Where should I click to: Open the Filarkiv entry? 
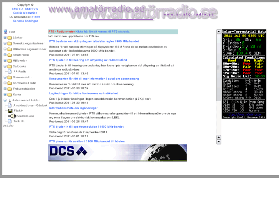point(18,111)
